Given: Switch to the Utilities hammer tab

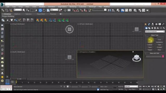Looking at the screenshot, I should click(x=163, y=24).
